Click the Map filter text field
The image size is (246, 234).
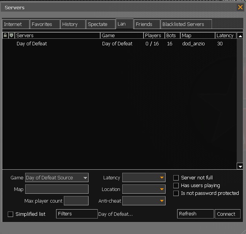point(57,189)
